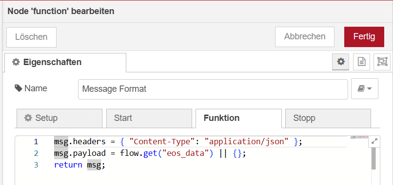Open the Stopp tab
Screen dimensions: 393x185
(328, 118)
